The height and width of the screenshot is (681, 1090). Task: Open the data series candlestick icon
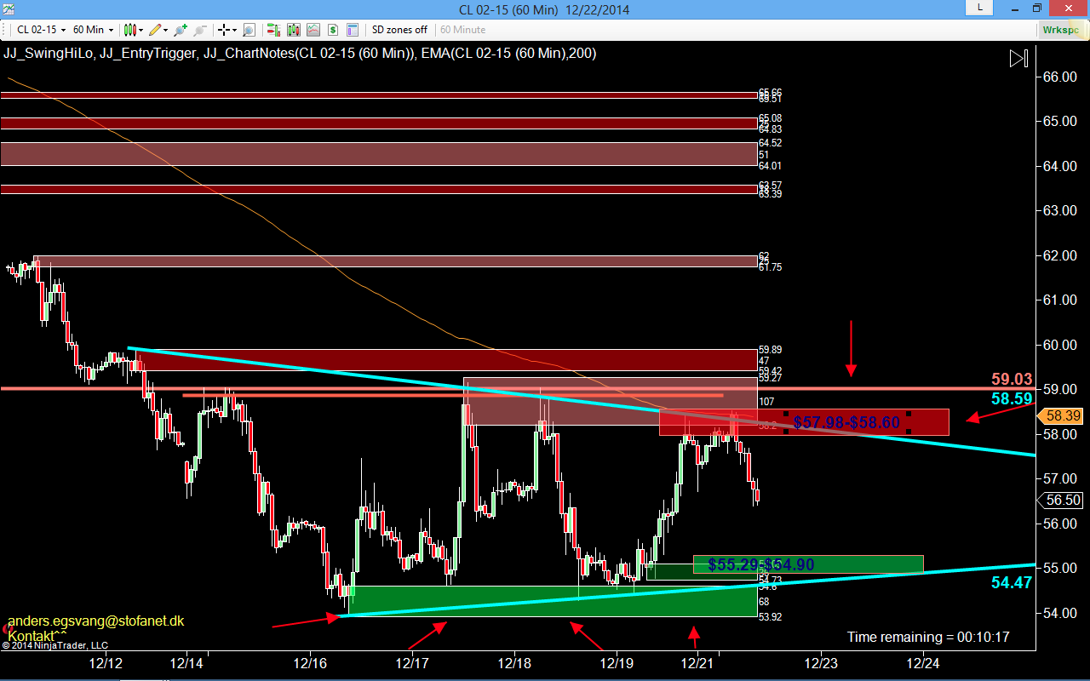point(294,30)
